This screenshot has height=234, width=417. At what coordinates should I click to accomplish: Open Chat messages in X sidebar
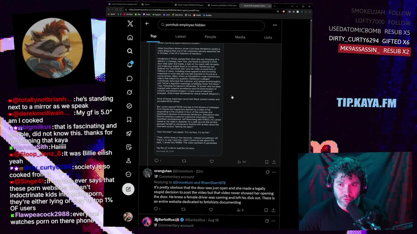coord(130,79)
